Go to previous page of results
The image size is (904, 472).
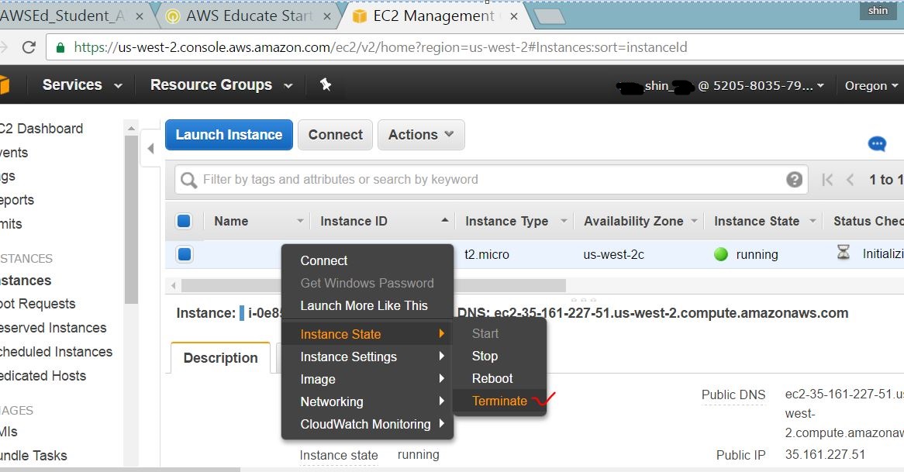pyautogui.click(x=851, y=180)
